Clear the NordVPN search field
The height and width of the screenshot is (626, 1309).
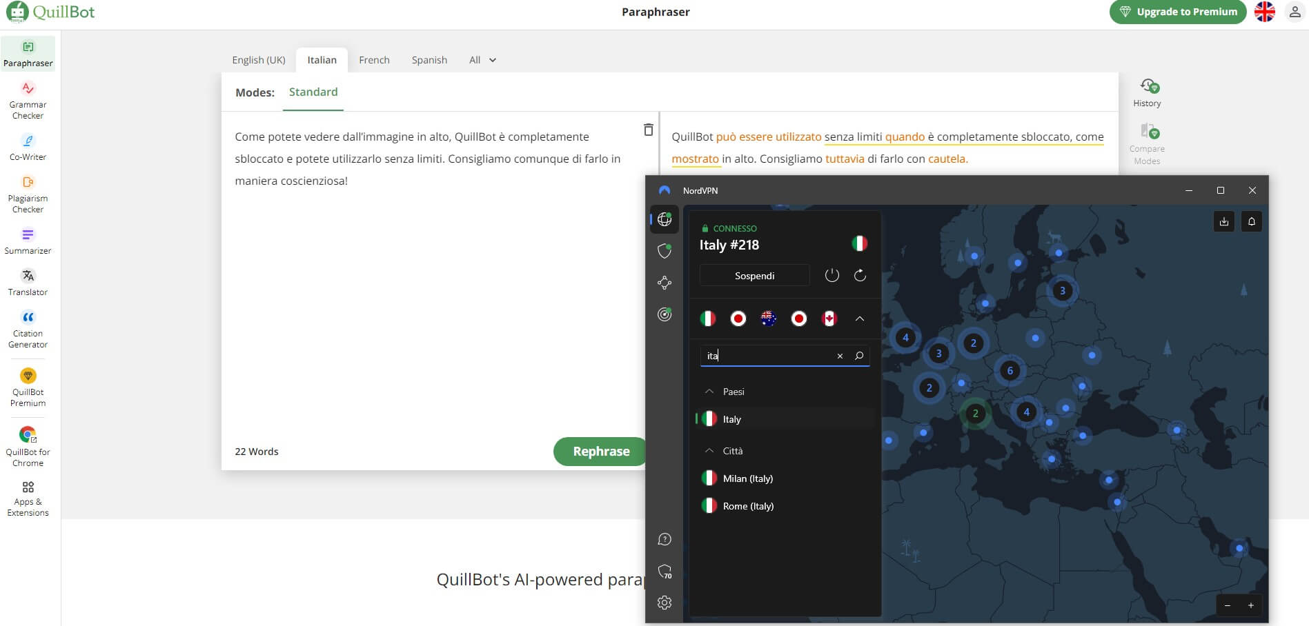840,356
